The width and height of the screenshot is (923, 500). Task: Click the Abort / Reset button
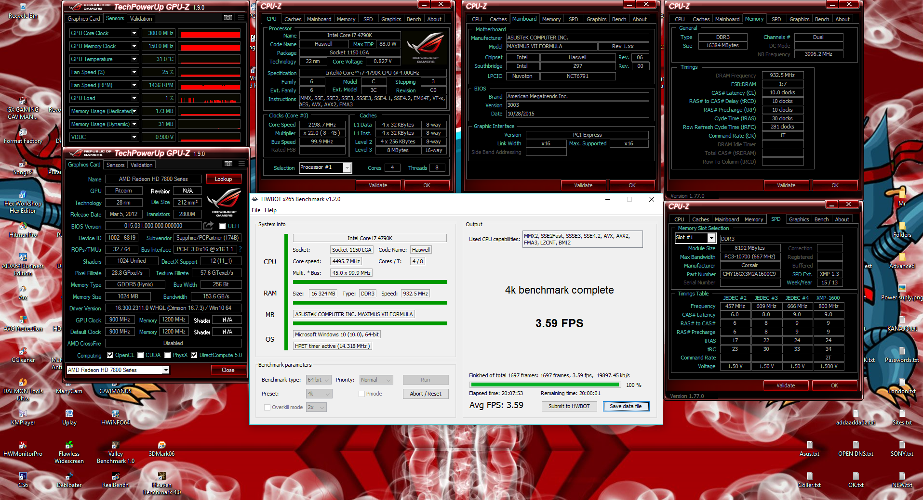pyautogui.click(x=426, y=394)
